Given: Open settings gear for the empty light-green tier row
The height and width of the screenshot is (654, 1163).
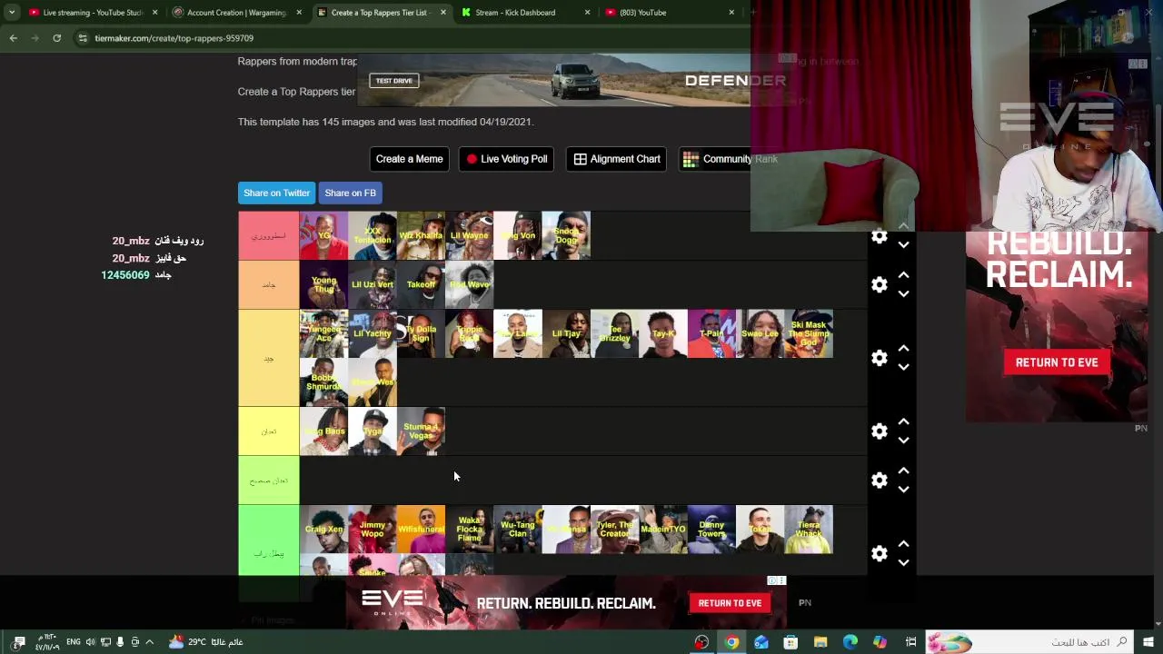Looking at the screenshot, I should pos(879,480).
